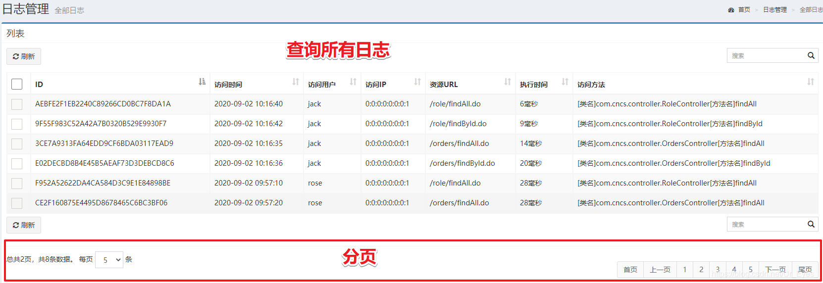Click the 日志管理 page heading
The height and width of the screenshot is (283, 823).
(x=26, y=9)
